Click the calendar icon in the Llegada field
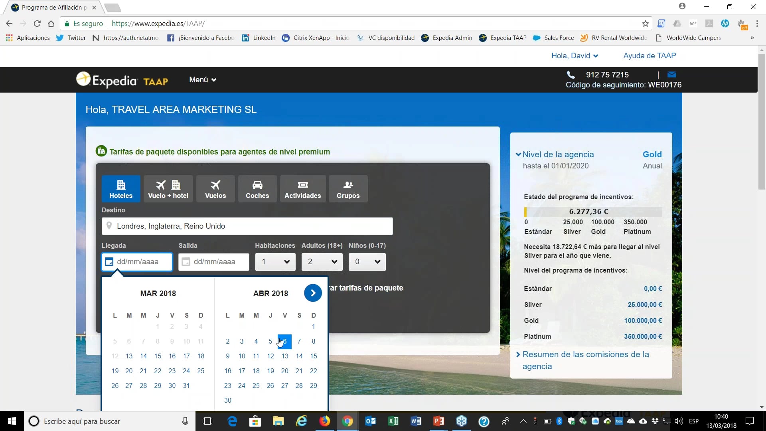Screen dimensions: 766x431 click(109, 261)
